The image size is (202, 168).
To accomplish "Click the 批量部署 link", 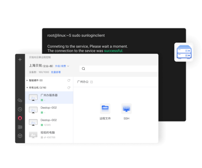I will tap(56, 72).
